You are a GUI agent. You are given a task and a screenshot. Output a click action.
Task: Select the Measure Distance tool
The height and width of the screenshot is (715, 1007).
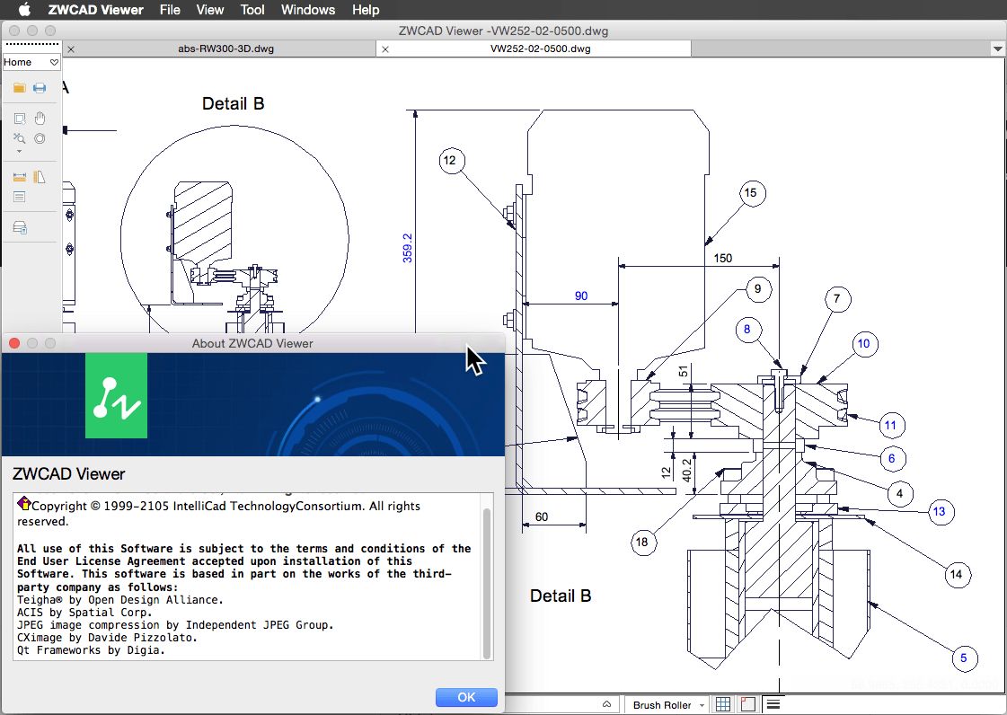pyautogui.click(x=19, y=177)
